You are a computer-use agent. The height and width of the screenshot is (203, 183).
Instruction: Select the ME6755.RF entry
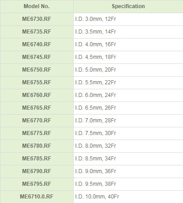coord(37,82)
